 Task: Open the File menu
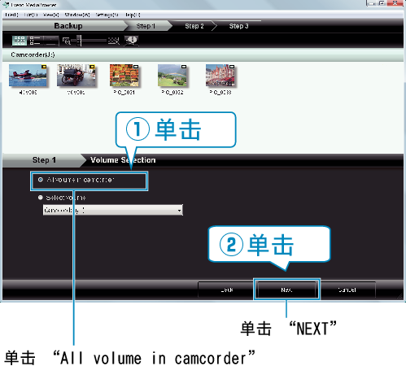click(x=11, y=15)
